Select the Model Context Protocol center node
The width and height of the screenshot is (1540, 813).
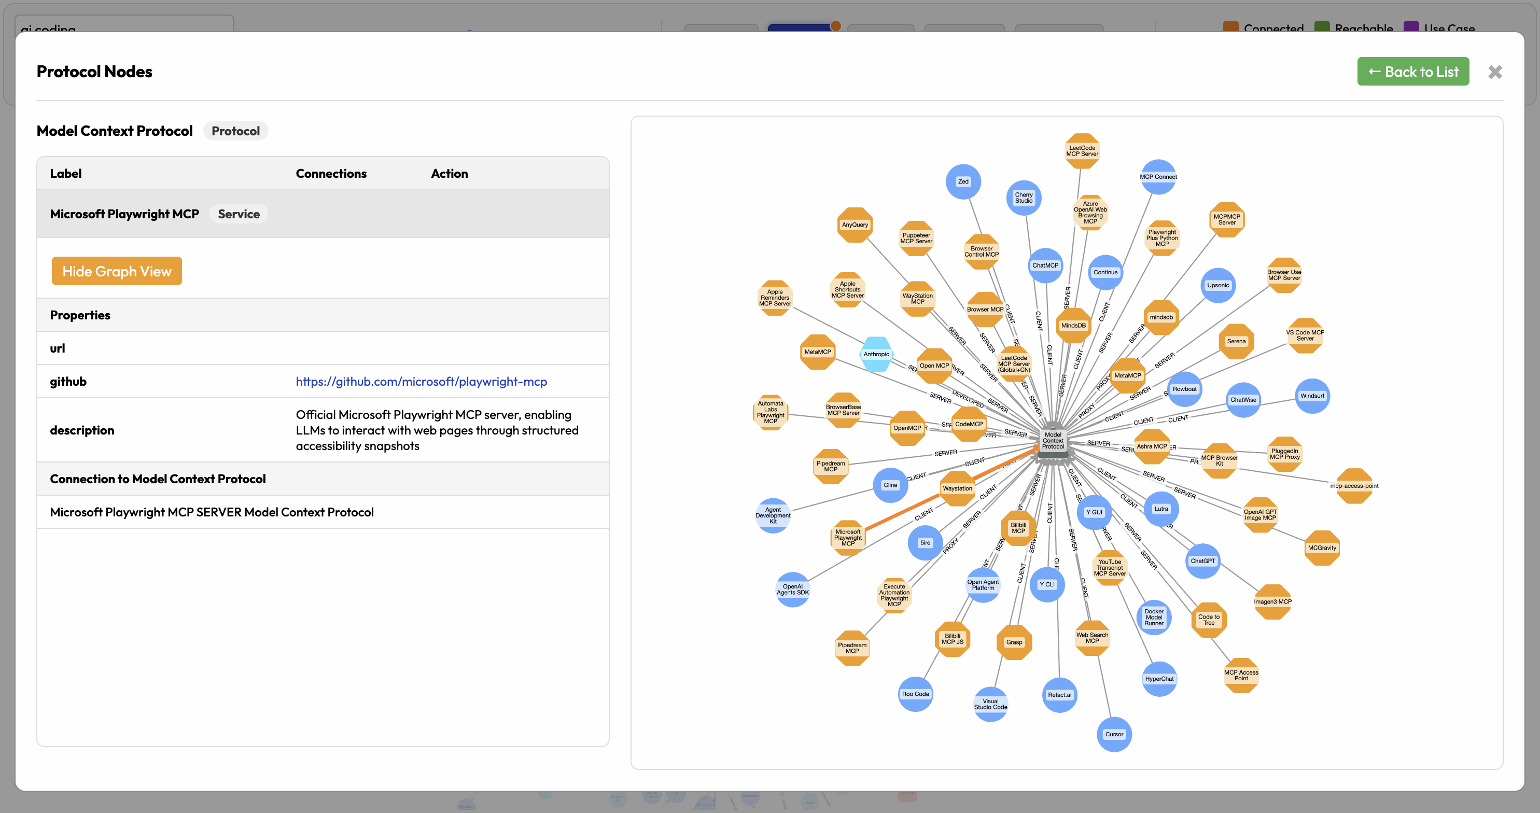(x=1053, y=441)
